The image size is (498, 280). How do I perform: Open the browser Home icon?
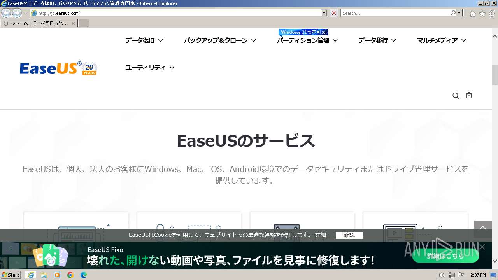click(472, 14)
